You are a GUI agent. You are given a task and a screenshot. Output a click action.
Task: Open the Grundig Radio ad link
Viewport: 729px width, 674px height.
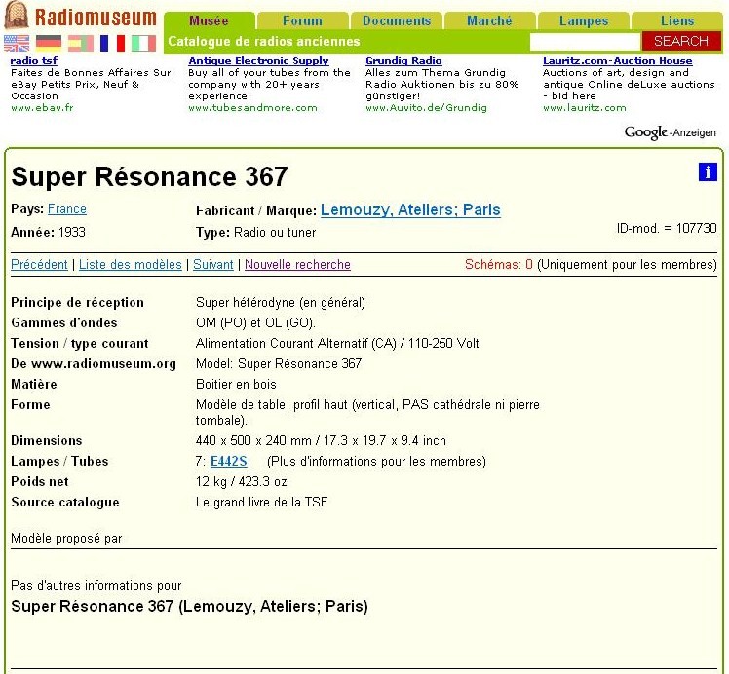point(403,60)
